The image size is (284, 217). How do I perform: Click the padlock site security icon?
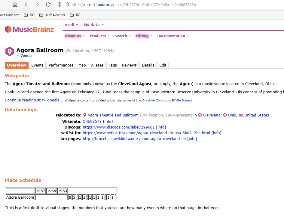tap(67, 5)
